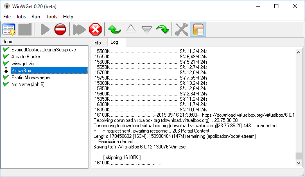This screenshot has height=177, width=305.
Task: Select the VirtualBox job in the list
Action: (x=21, y=71)
